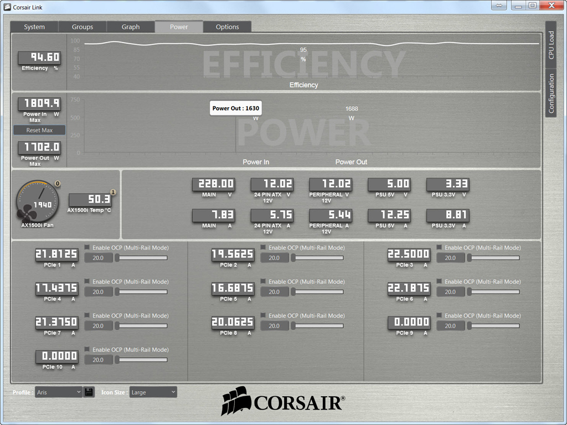This screenshot has height=425, width=567.
Task: Open the Configuration side tab
Action: pyautogui.click(x=551, y=93)
